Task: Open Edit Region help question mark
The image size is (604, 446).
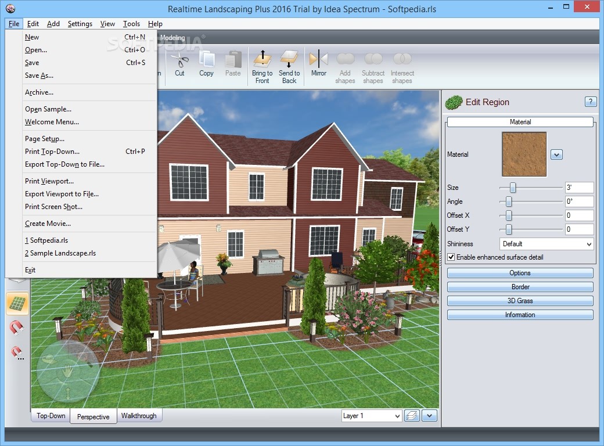Action: tap(591, 102)
